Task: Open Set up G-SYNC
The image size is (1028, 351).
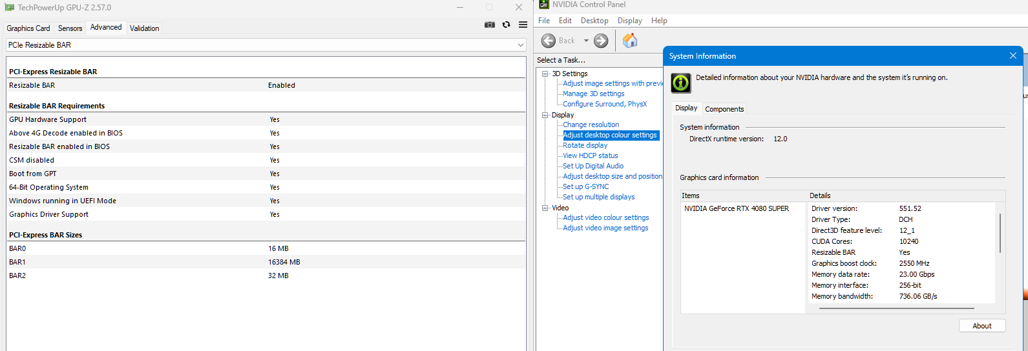Action: pyautogui.click(x=585, y=186)
